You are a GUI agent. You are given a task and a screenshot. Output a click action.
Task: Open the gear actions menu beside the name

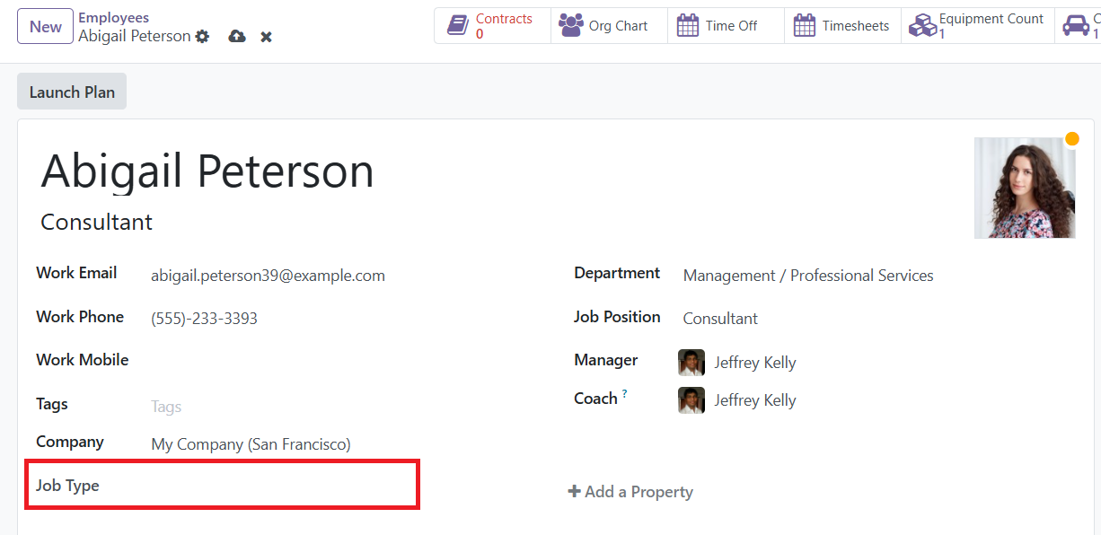pos(202,37)
